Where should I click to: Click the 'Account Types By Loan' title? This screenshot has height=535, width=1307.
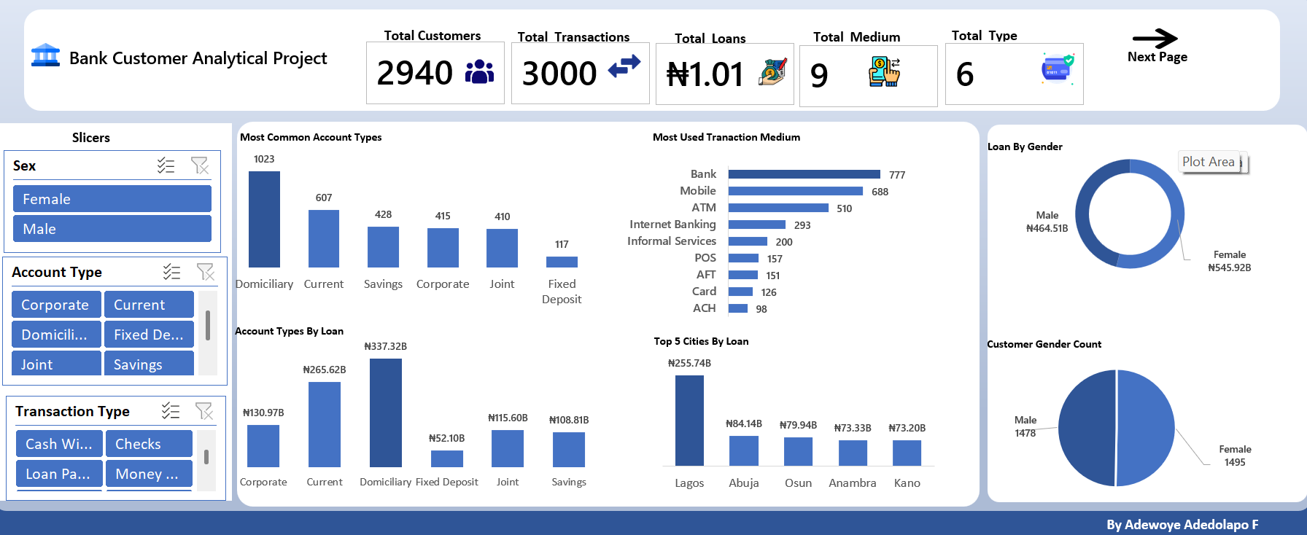[289, 331]
